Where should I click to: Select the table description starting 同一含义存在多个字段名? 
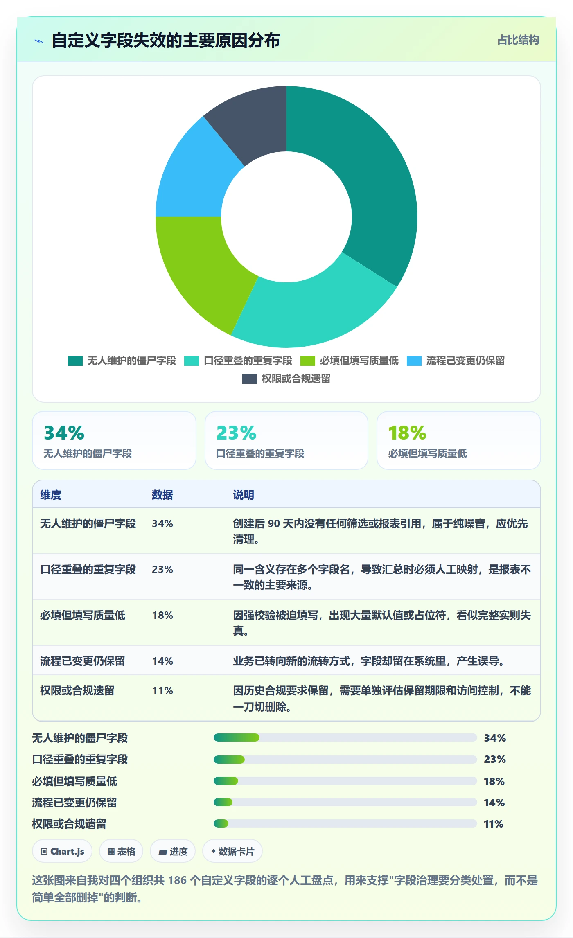click(382, 577)
